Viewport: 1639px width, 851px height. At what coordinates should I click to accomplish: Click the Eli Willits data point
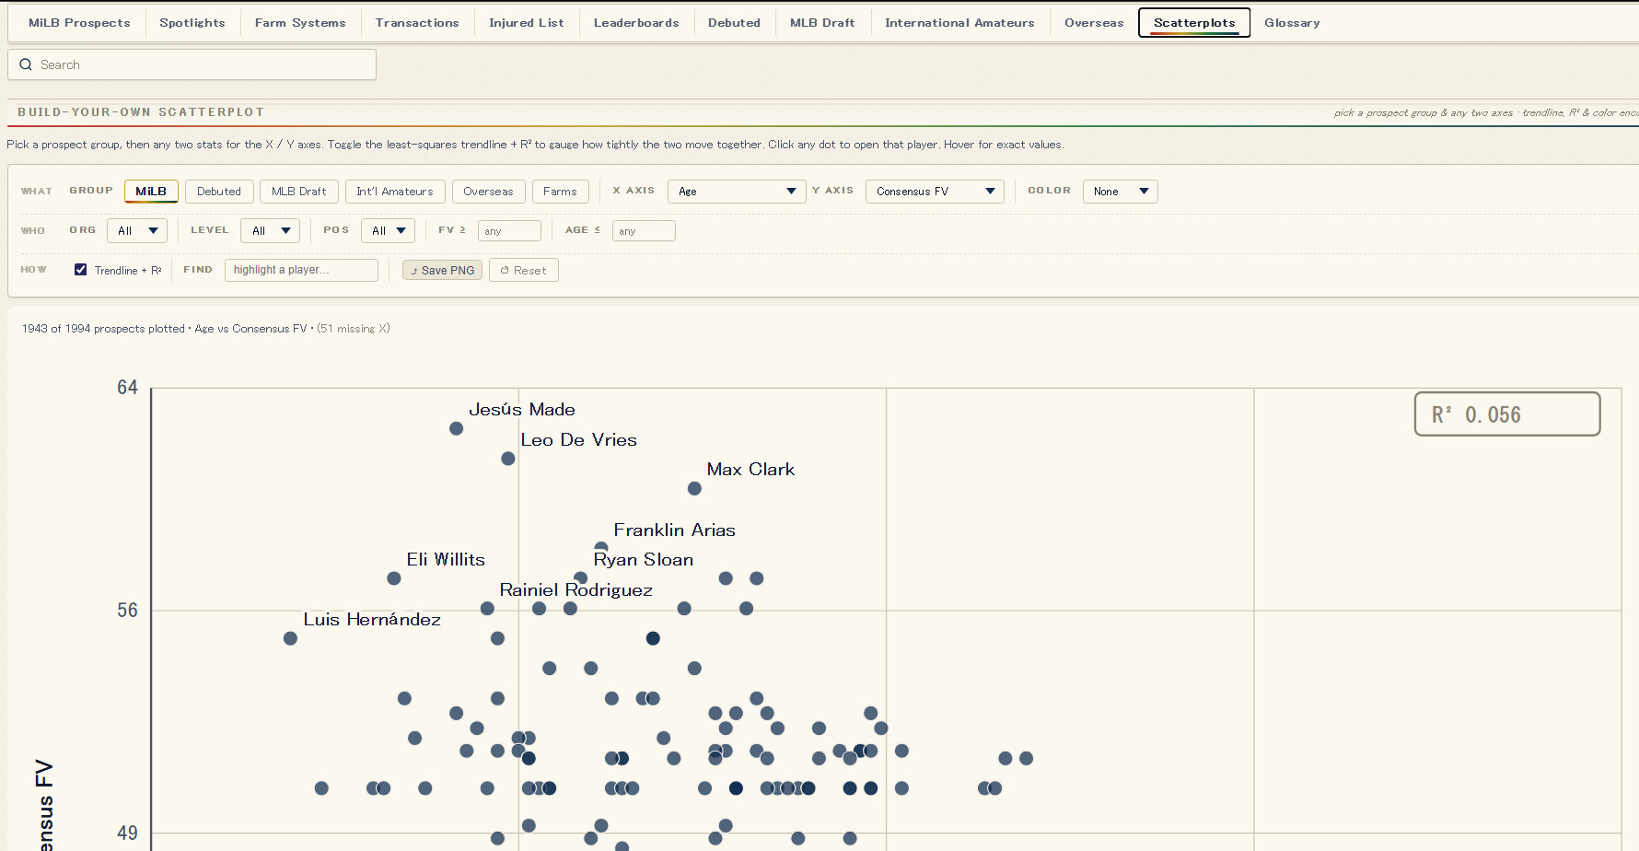click(394, 578)
